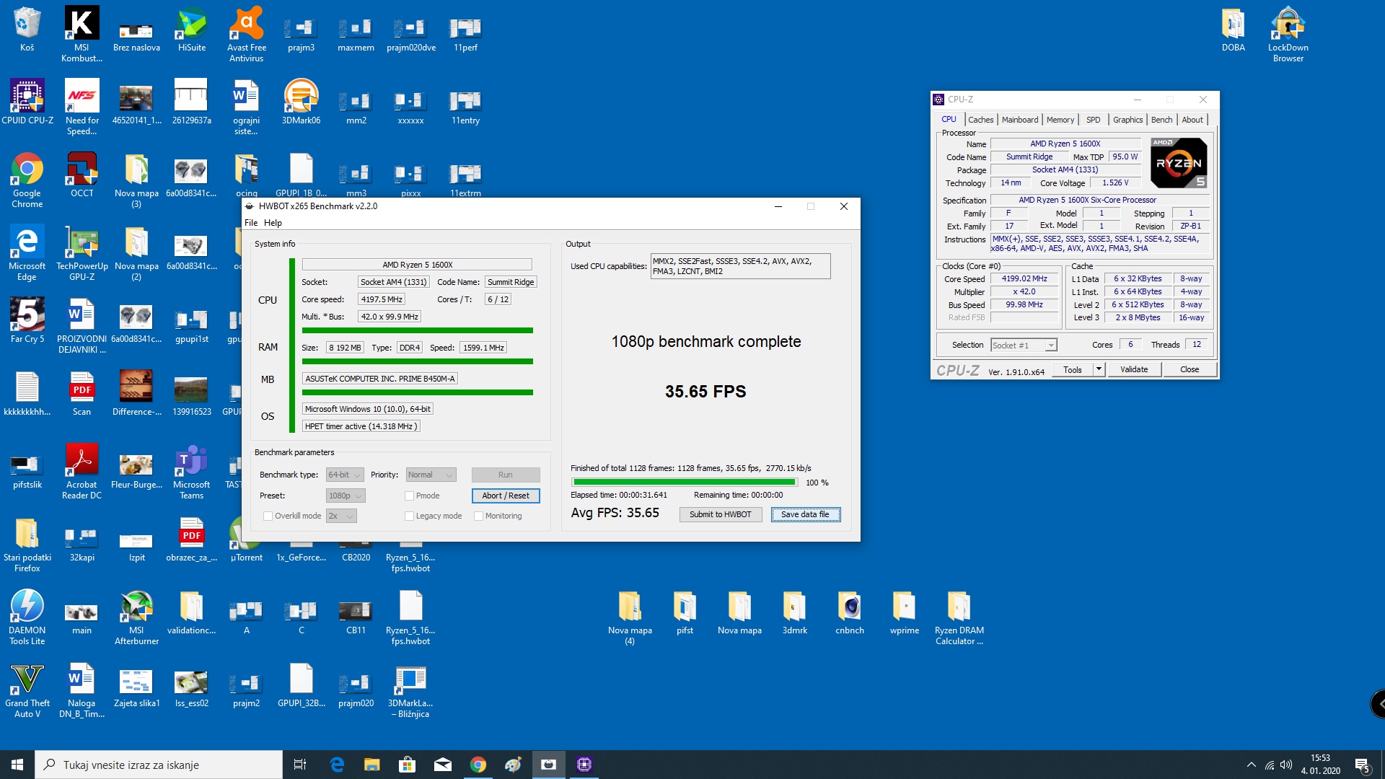Open the LockDown Browser desktop icon
The image size is (1385, 779).
[x=1288, y=33]
